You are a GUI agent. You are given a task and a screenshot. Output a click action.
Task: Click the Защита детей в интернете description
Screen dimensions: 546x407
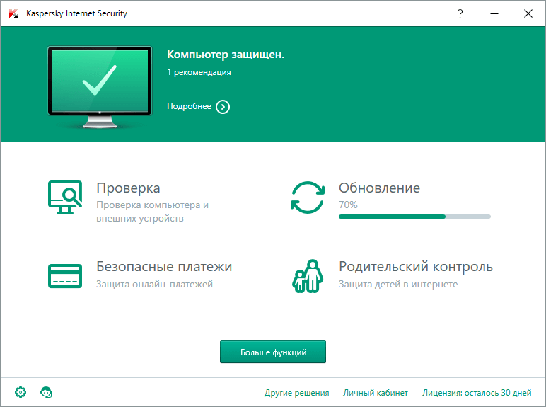tap(398, 284)
